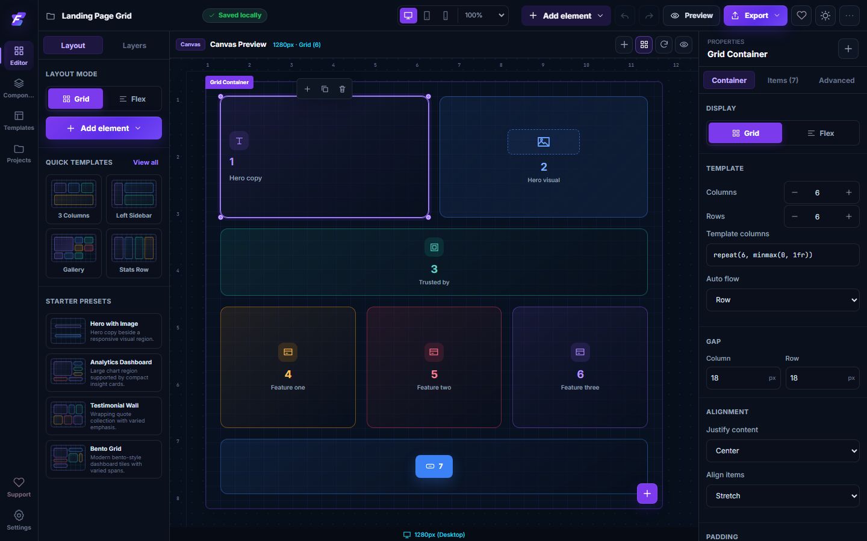Apply the 3 Columns quick template
Image resolution: width=867 pixels, height=541 pixels.
tap(73, 199)
